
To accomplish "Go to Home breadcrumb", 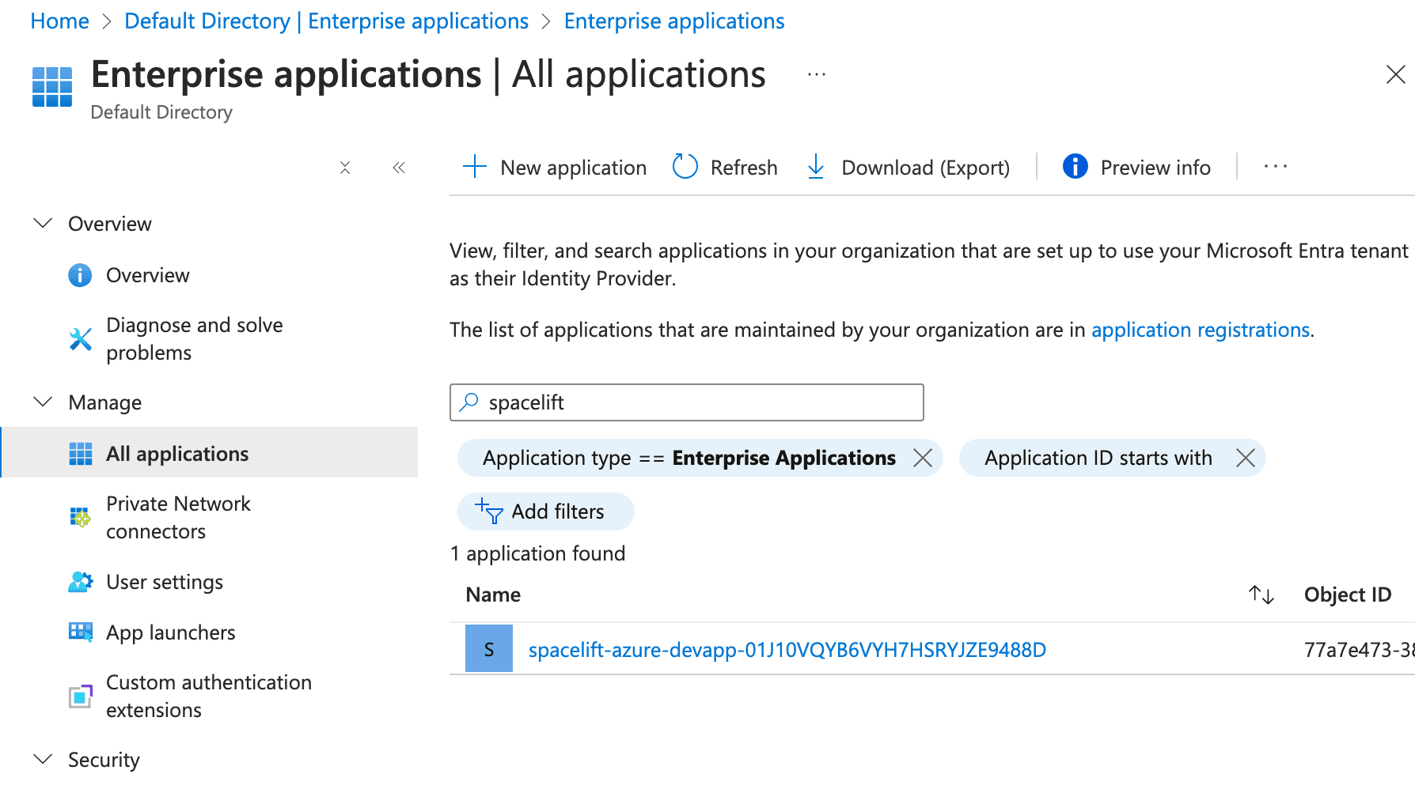I will 60,21.
